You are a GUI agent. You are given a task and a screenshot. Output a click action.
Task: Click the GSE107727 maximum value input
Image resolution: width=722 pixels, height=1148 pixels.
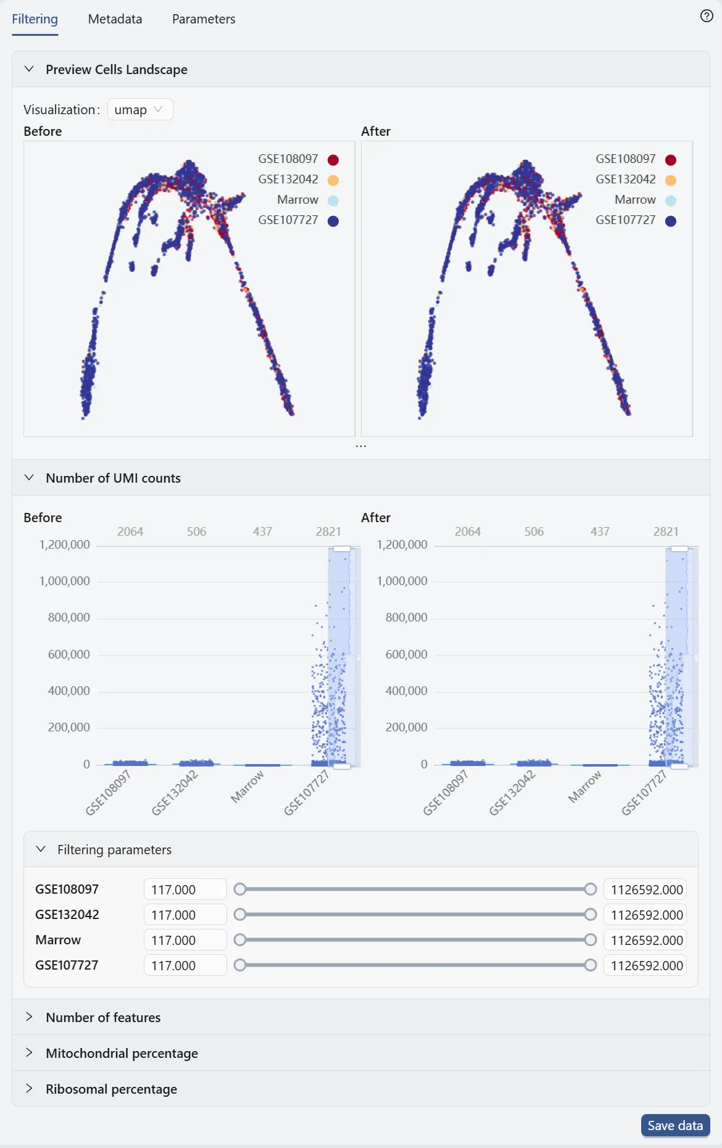tap(645, 965)
